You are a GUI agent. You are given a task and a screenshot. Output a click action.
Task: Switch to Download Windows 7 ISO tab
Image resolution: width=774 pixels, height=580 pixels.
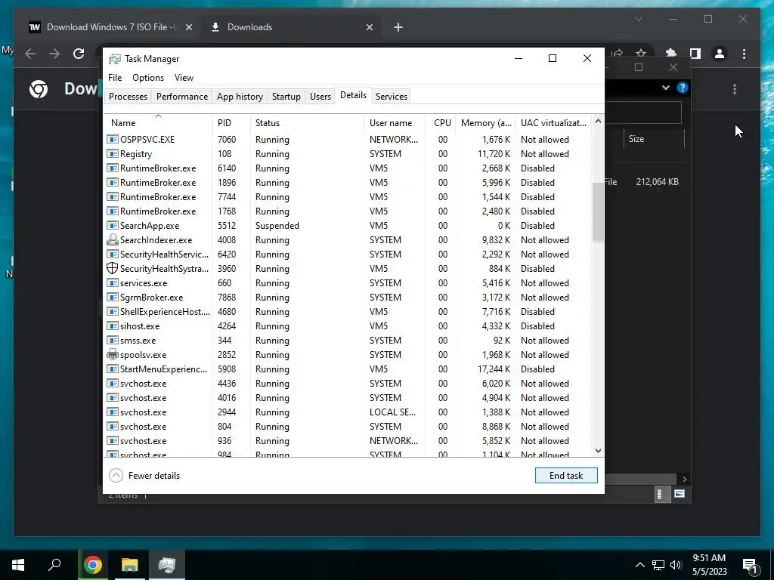(x=110, y=27)
